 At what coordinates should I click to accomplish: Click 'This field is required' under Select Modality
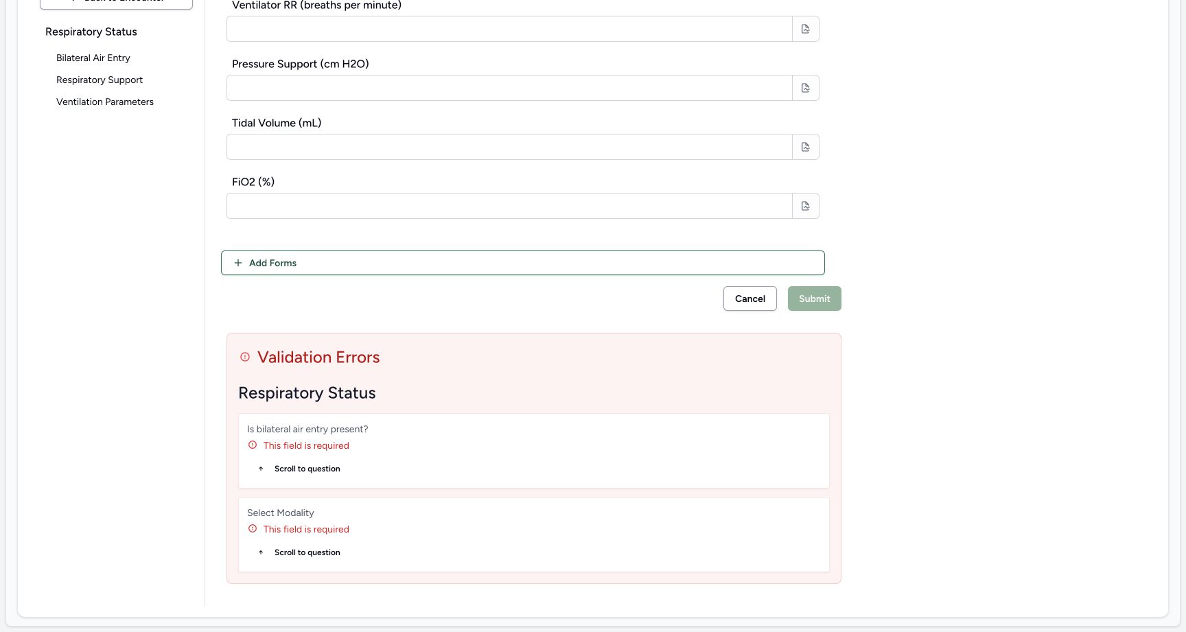click(x=306, y=529)
